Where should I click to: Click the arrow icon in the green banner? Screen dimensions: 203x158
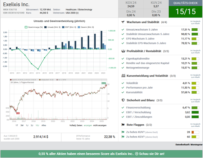click(137, 154)
